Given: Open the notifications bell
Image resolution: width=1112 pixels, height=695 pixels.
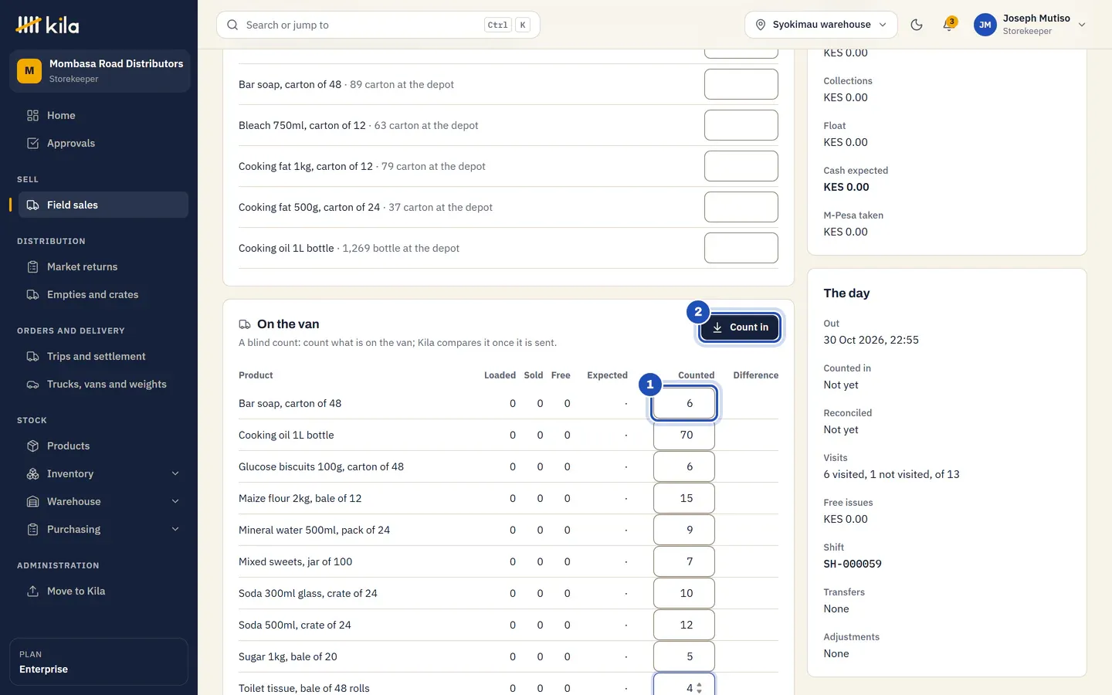Looking at the screenshot, I should (x=949, y=25).
